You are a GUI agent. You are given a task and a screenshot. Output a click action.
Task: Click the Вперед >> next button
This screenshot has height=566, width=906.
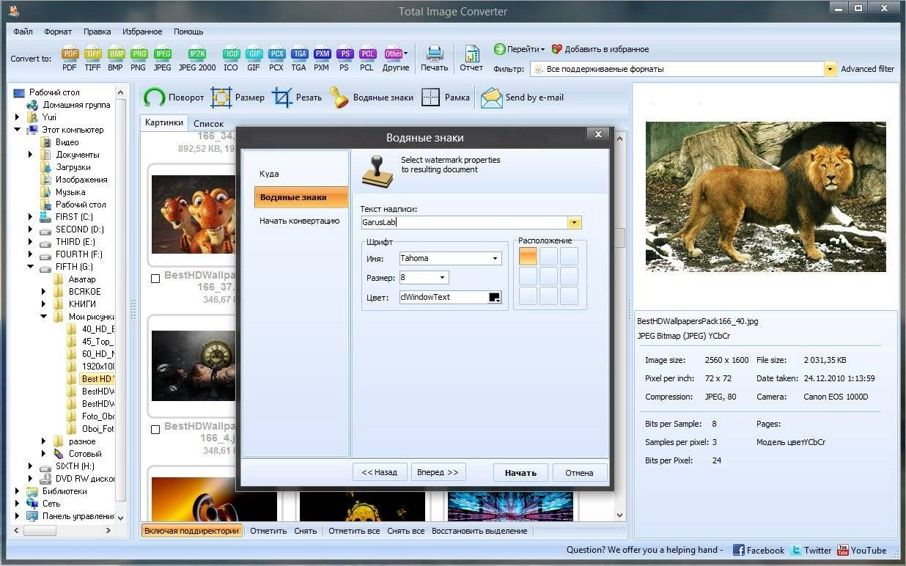[438, 472]
